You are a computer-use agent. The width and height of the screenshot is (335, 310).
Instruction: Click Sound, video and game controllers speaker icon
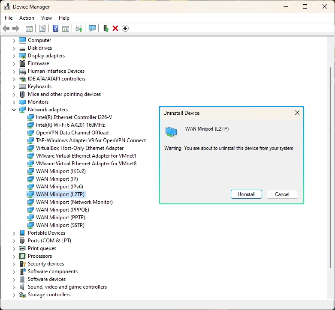[x=22, y=287]
